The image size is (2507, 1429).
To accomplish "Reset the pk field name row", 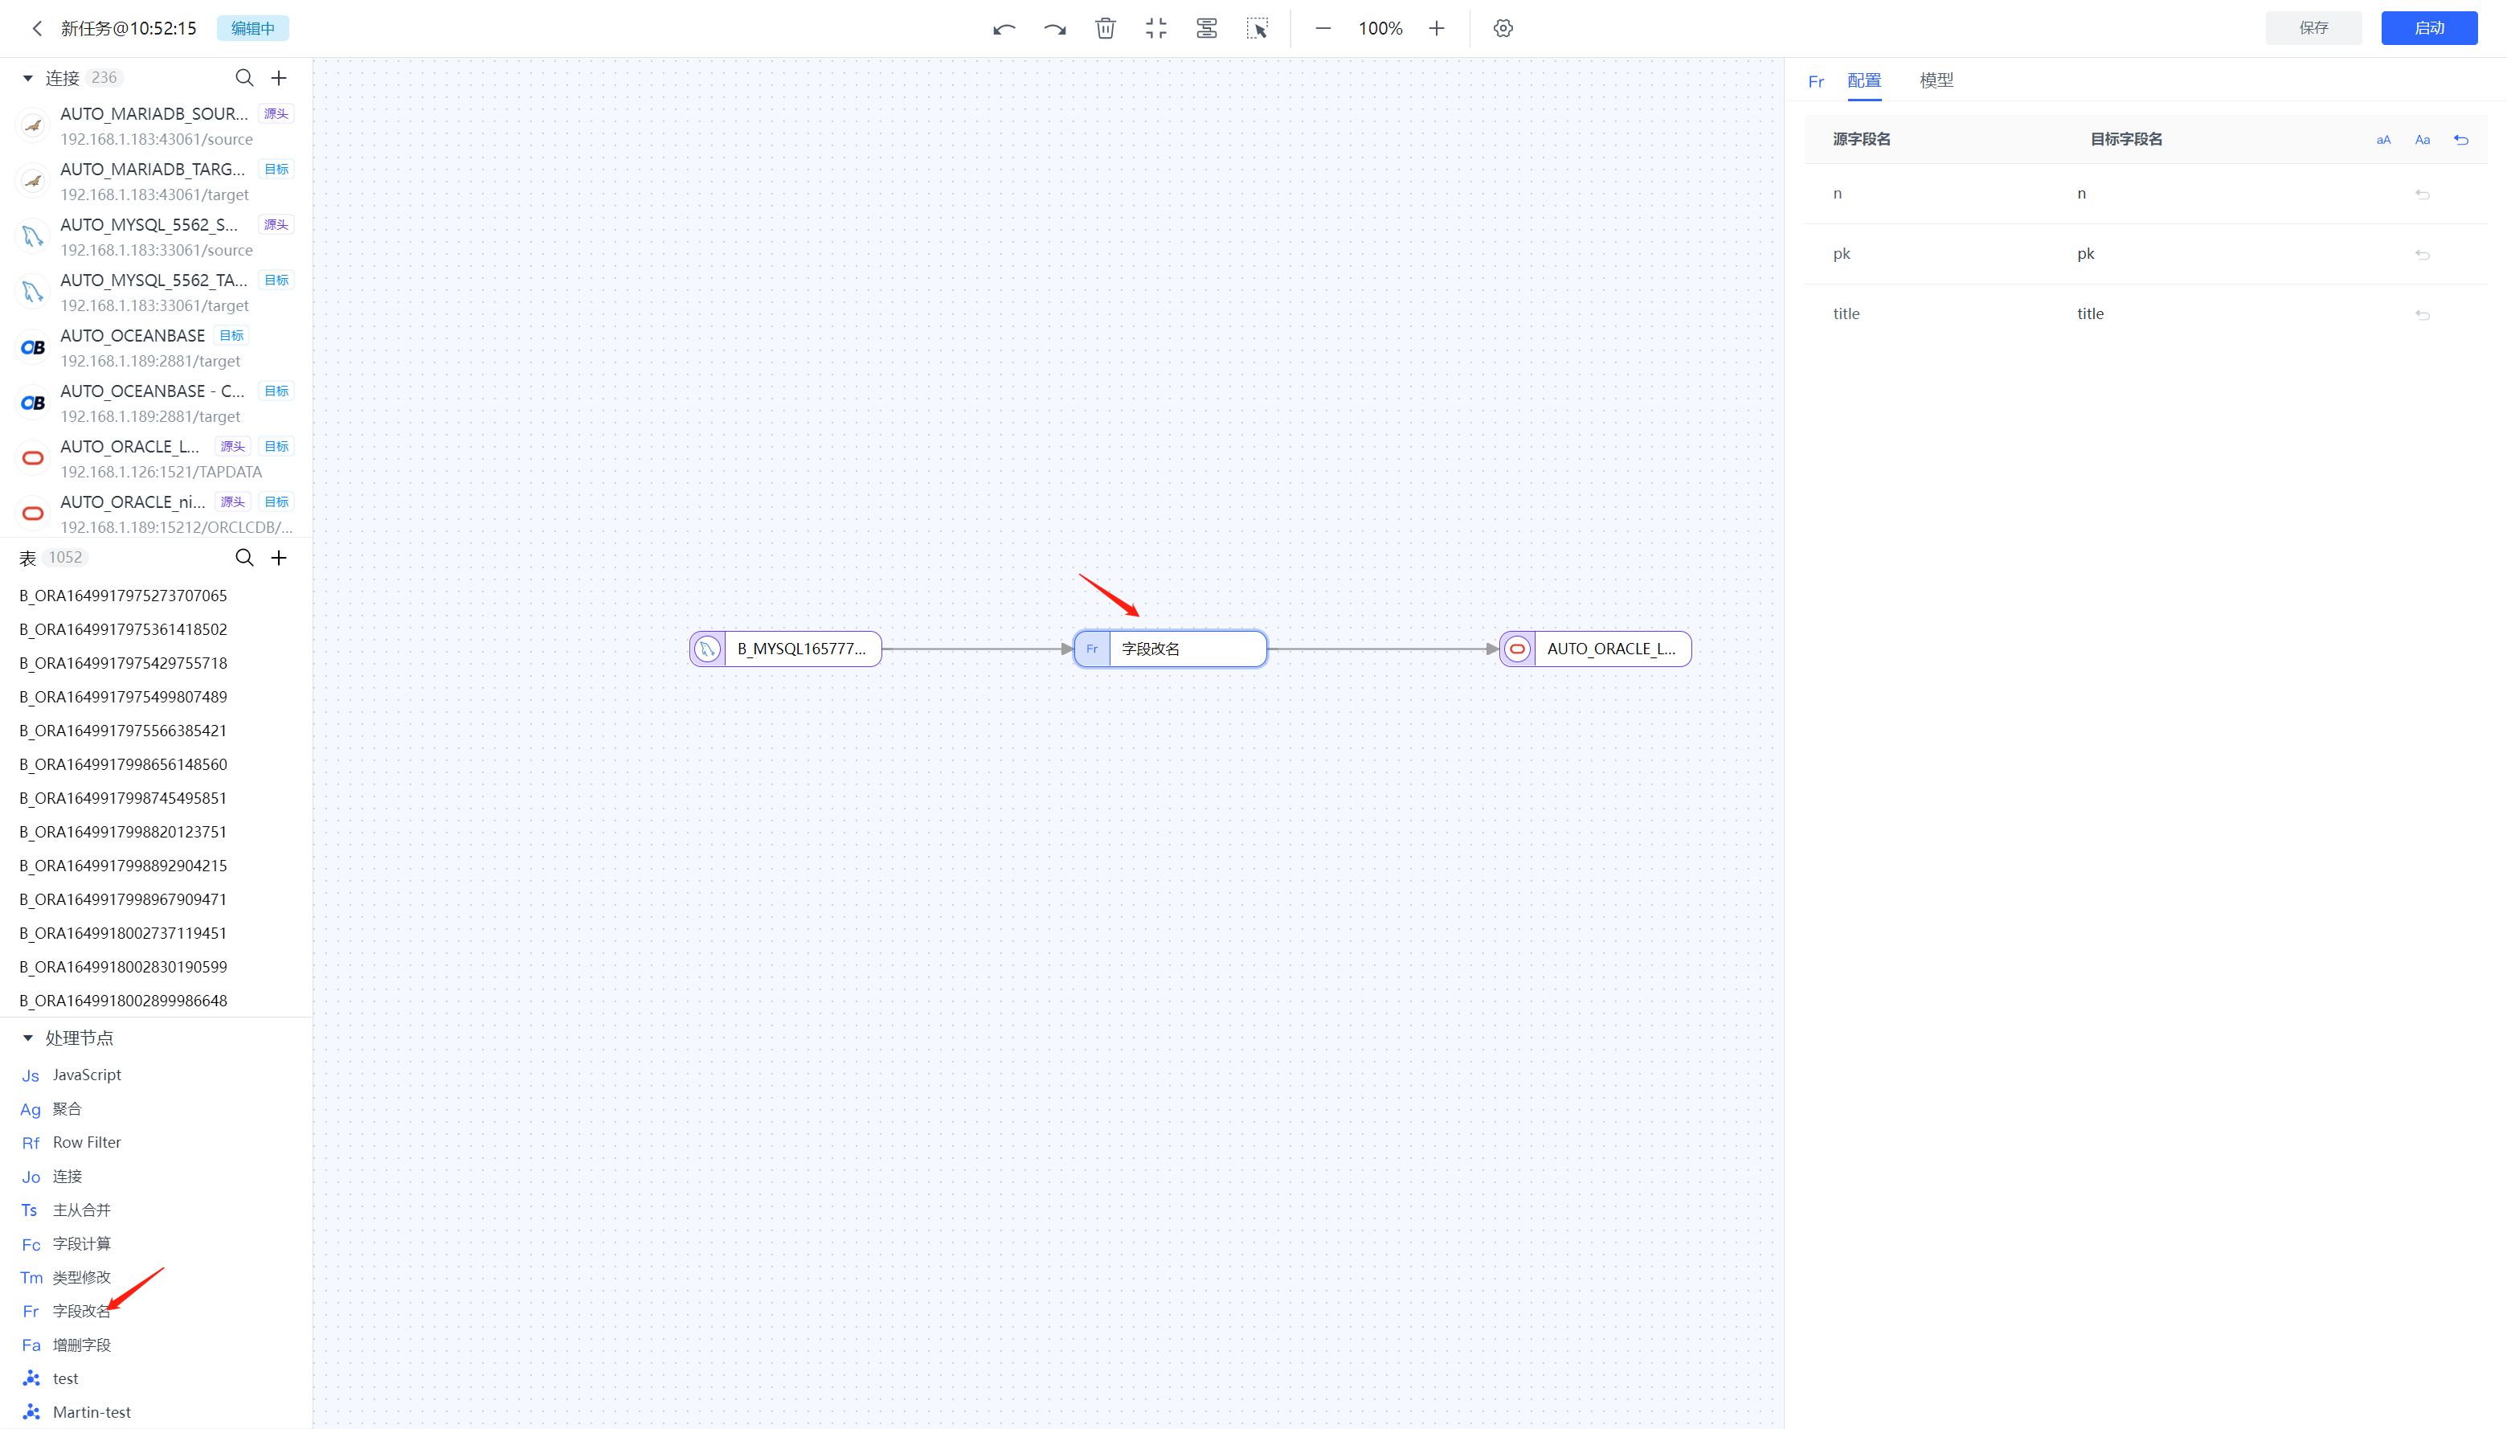I will click(2422, 254).
